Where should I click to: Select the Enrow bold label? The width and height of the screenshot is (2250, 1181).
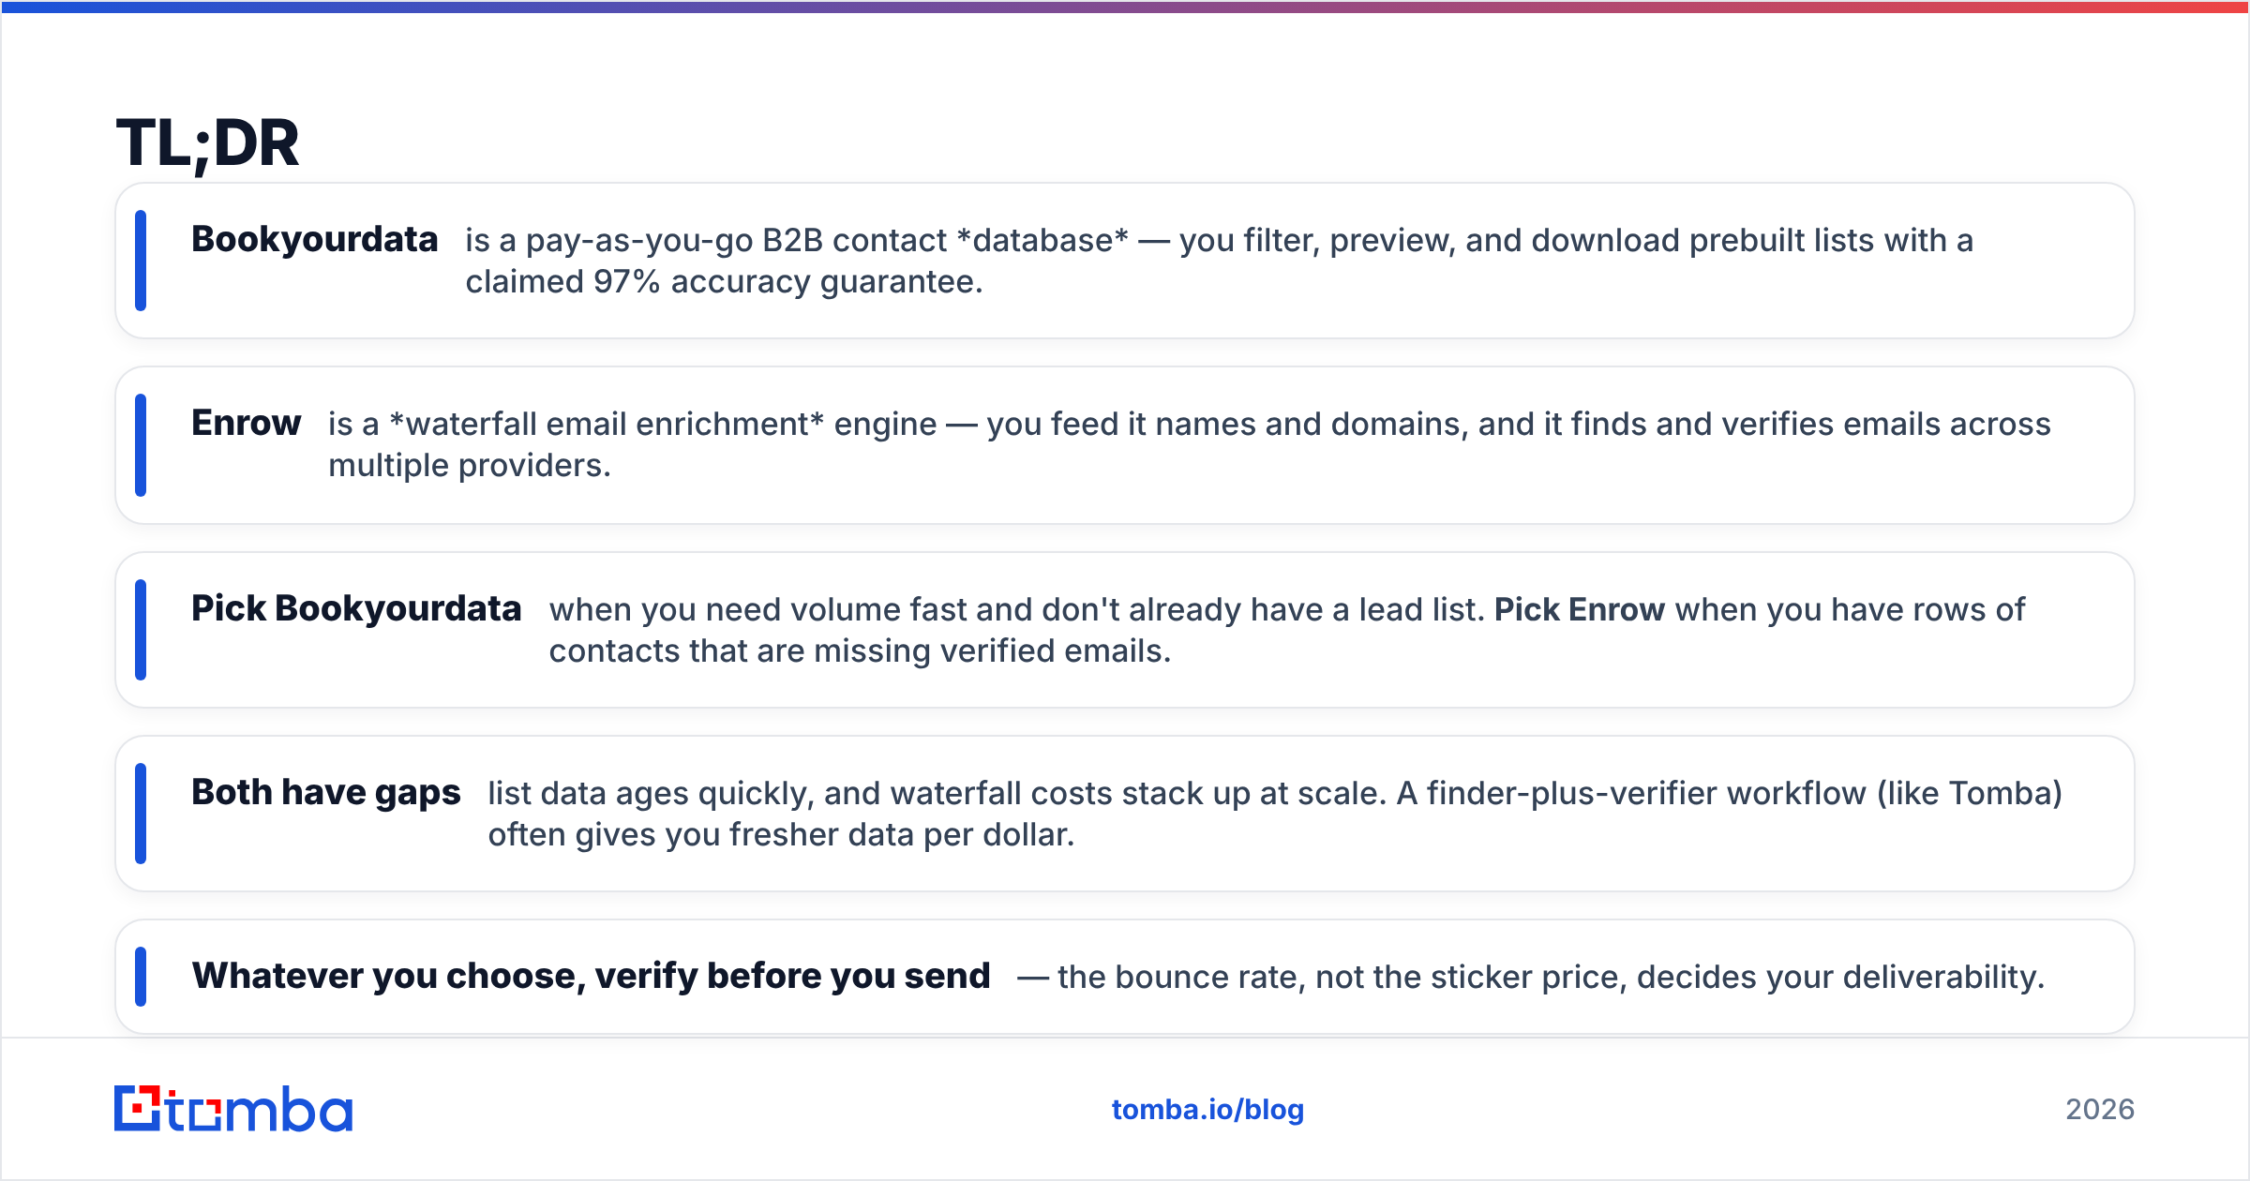[x=247, y=424]
